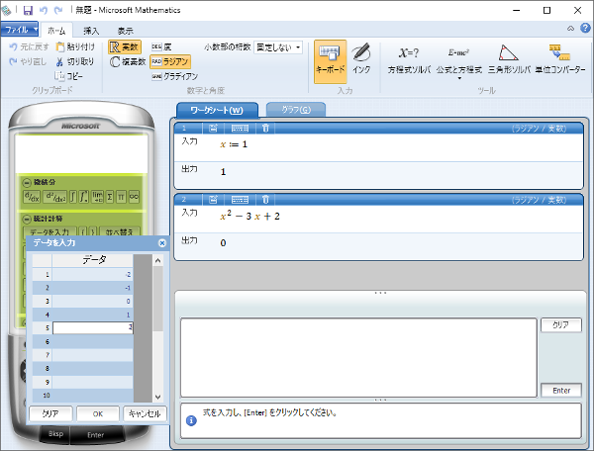Delete worksheet entry 2 with trash icon

265,200
